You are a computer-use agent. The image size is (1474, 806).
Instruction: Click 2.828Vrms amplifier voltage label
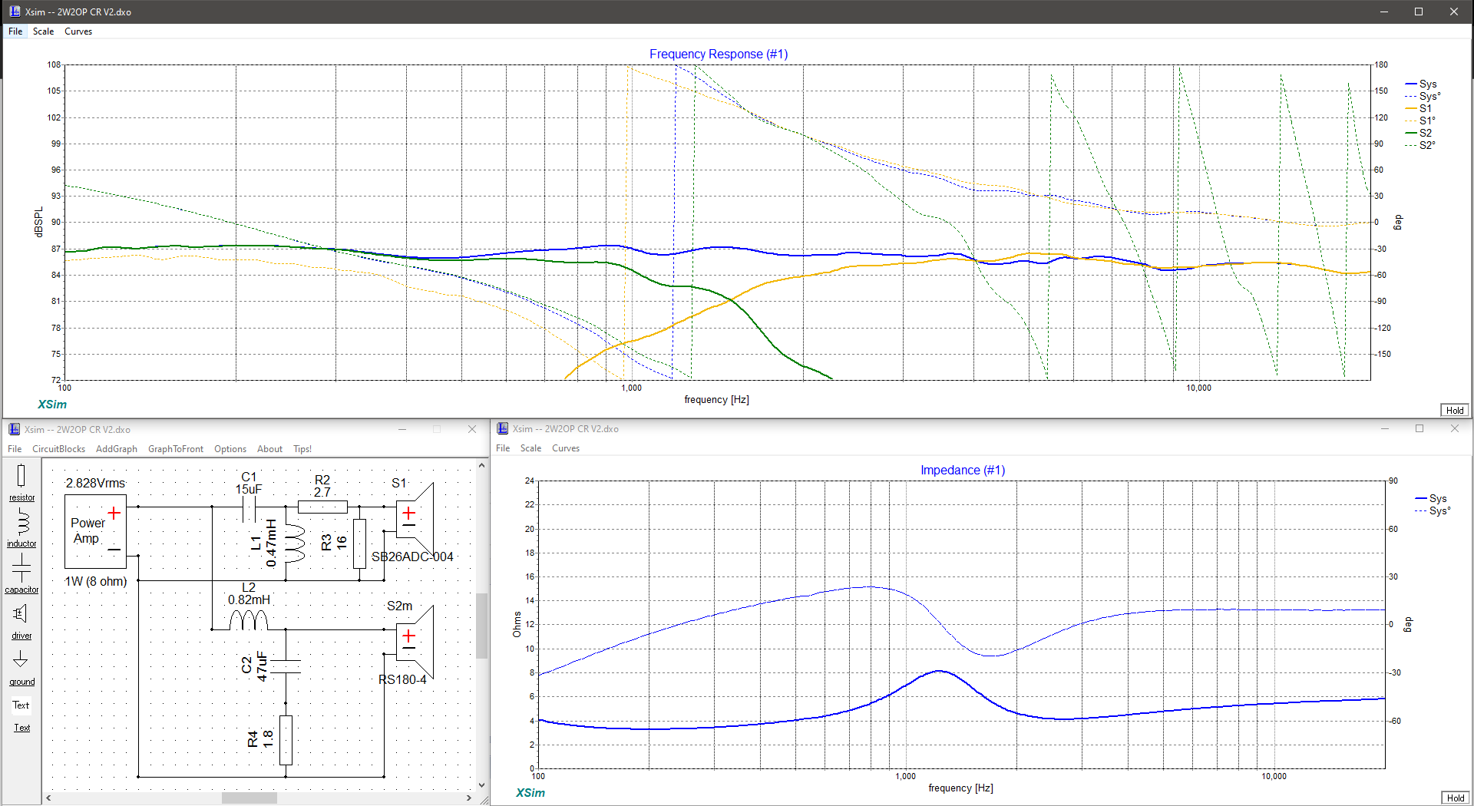(95, 483)
